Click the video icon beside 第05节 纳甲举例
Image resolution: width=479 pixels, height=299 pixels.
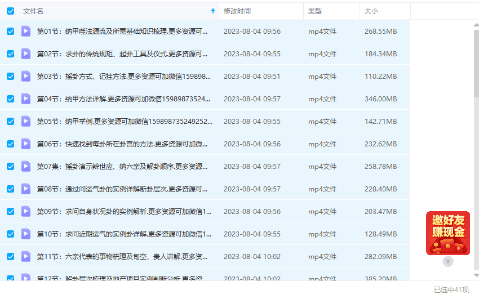[x=26, y=122]
